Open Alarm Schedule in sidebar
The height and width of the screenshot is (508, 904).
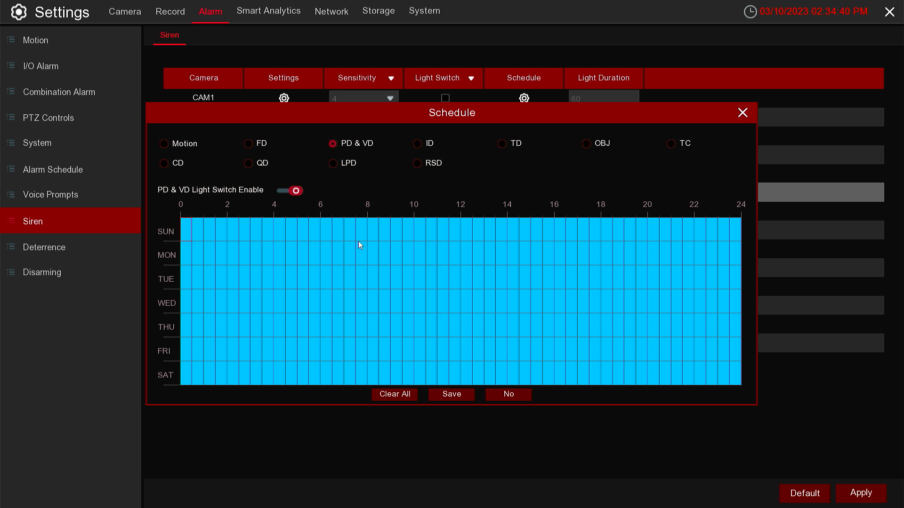[x=53, y=169]
